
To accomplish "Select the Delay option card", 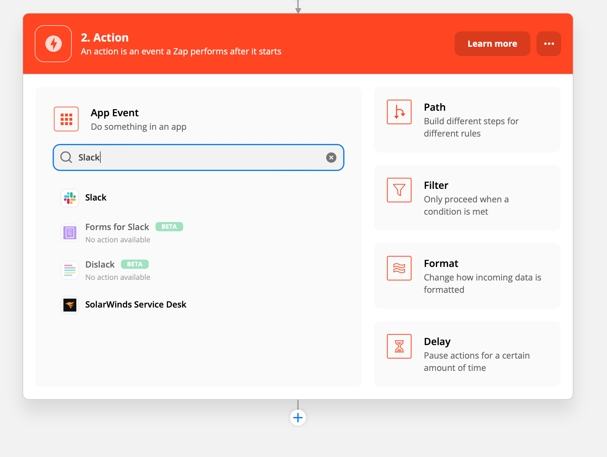I will click(467, 354).
